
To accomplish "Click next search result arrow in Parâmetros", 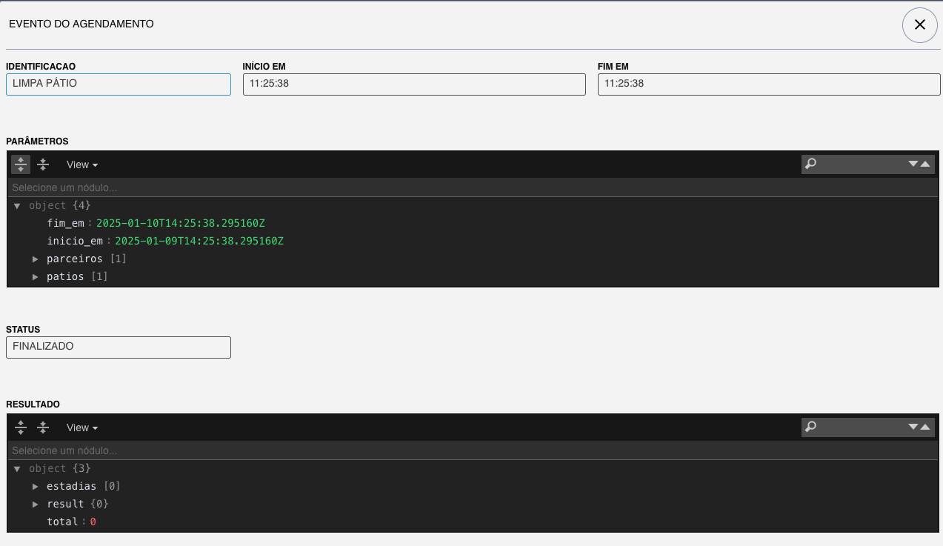I will 913,164.
